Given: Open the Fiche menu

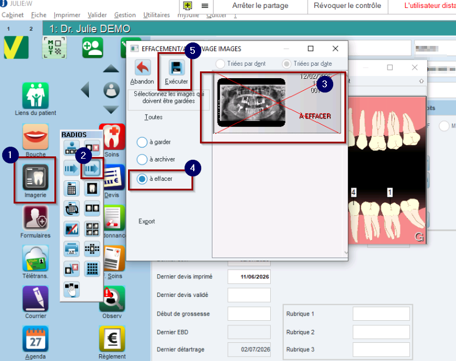Looking at the screenshot, I should (x=39, y=15).
